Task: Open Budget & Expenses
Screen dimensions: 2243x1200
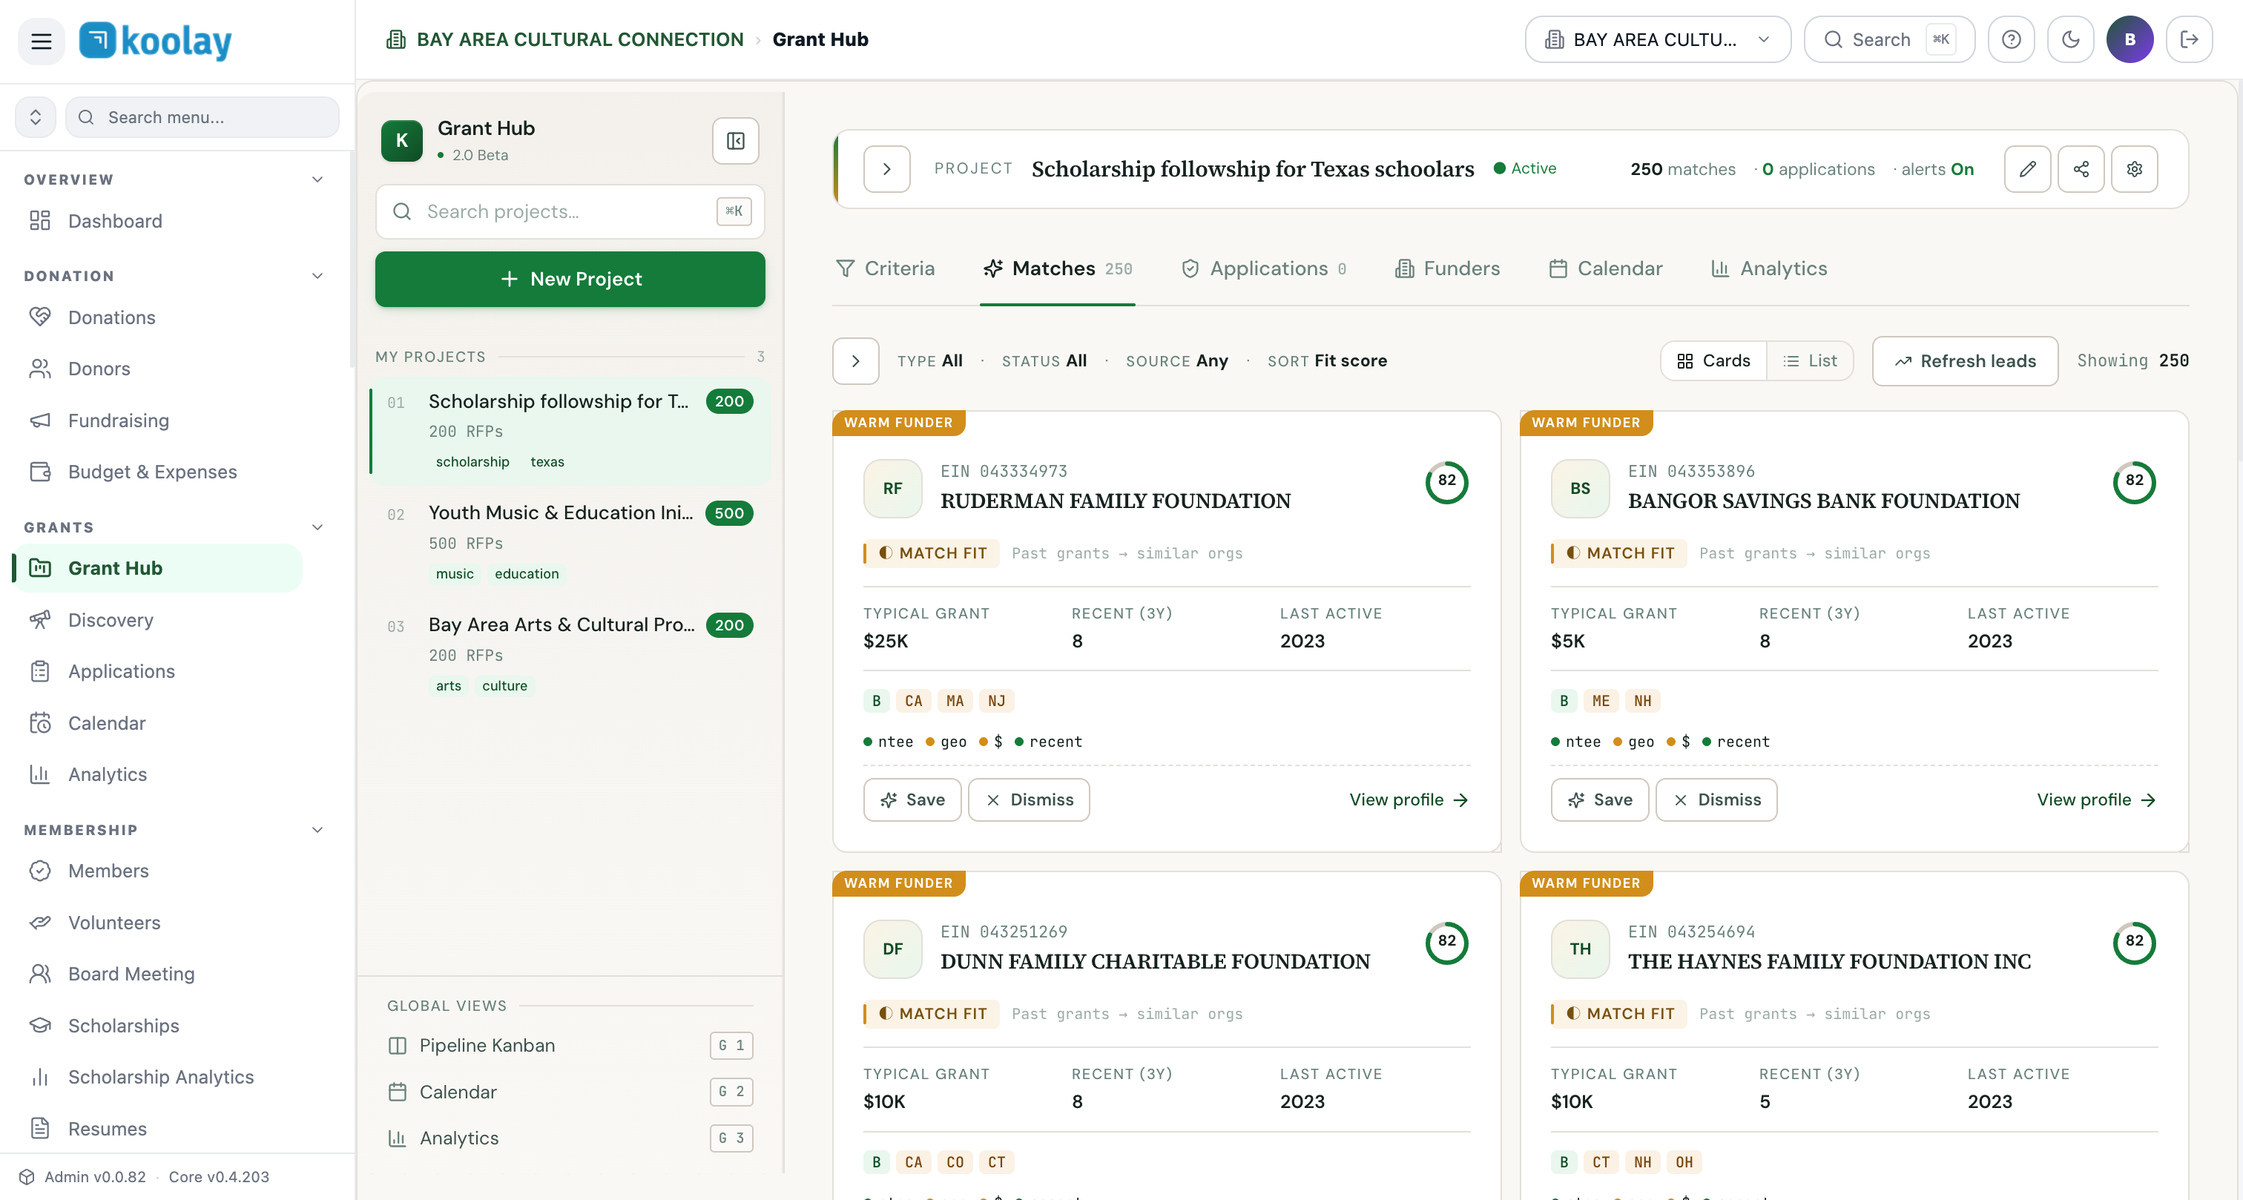Action: (x=159, y=471)
